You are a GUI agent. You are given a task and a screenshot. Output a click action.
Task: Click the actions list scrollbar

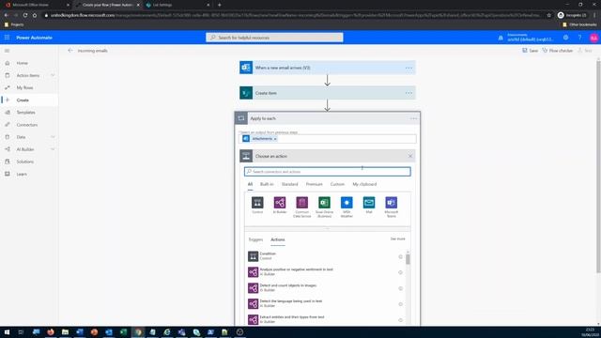click(x=408, y=259)
